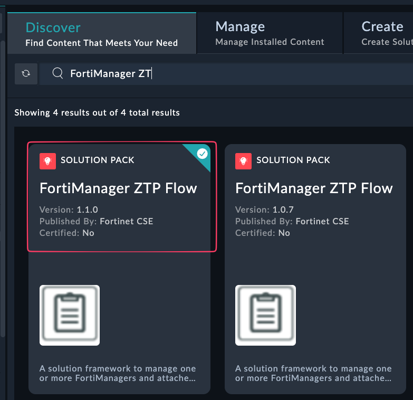Click the description text on the 1.1.0 card
Viewport: 413px width, 400px height.
(x=118, y=373)
